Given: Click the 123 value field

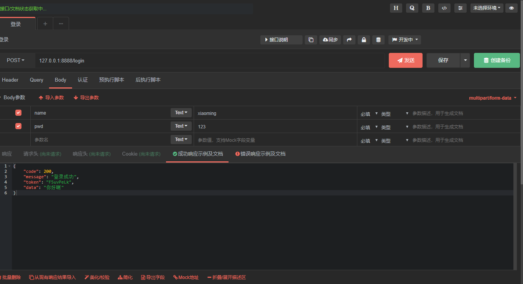Looking at the screenshot, I should (x=275, y=126).
